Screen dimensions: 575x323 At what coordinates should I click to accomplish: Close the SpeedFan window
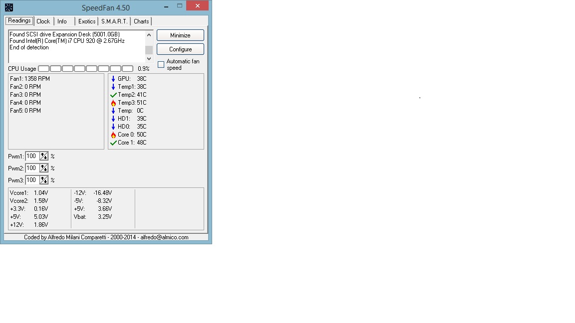coord(198,5)
